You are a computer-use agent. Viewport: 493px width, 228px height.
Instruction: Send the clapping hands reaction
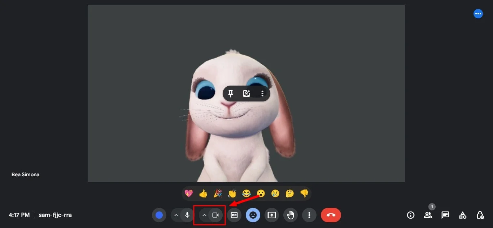point(232,193)
